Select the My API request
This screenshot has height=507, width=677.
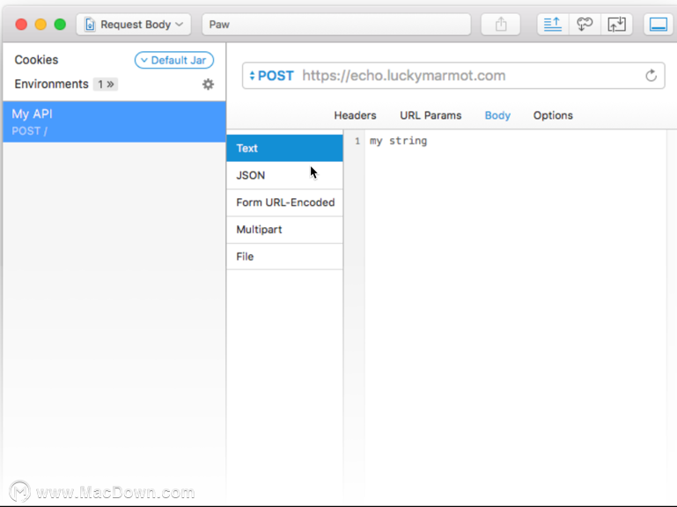pyautogui.click(x=114, y=121)
